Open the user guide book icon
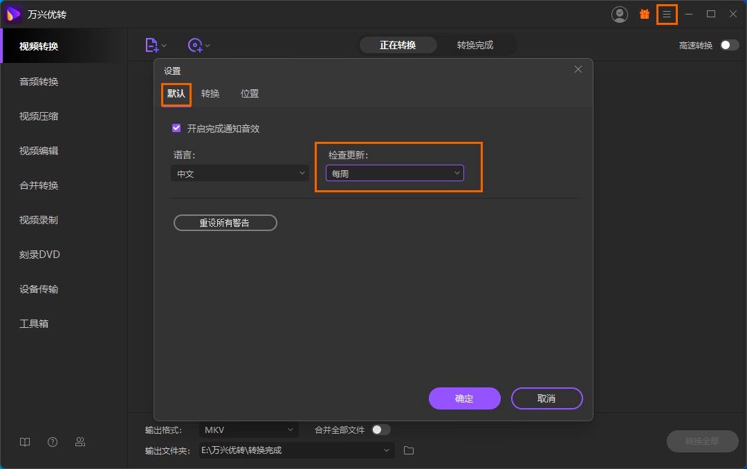Image resolution: width=747 pixels, height=469 pixels. pos(25,442)
